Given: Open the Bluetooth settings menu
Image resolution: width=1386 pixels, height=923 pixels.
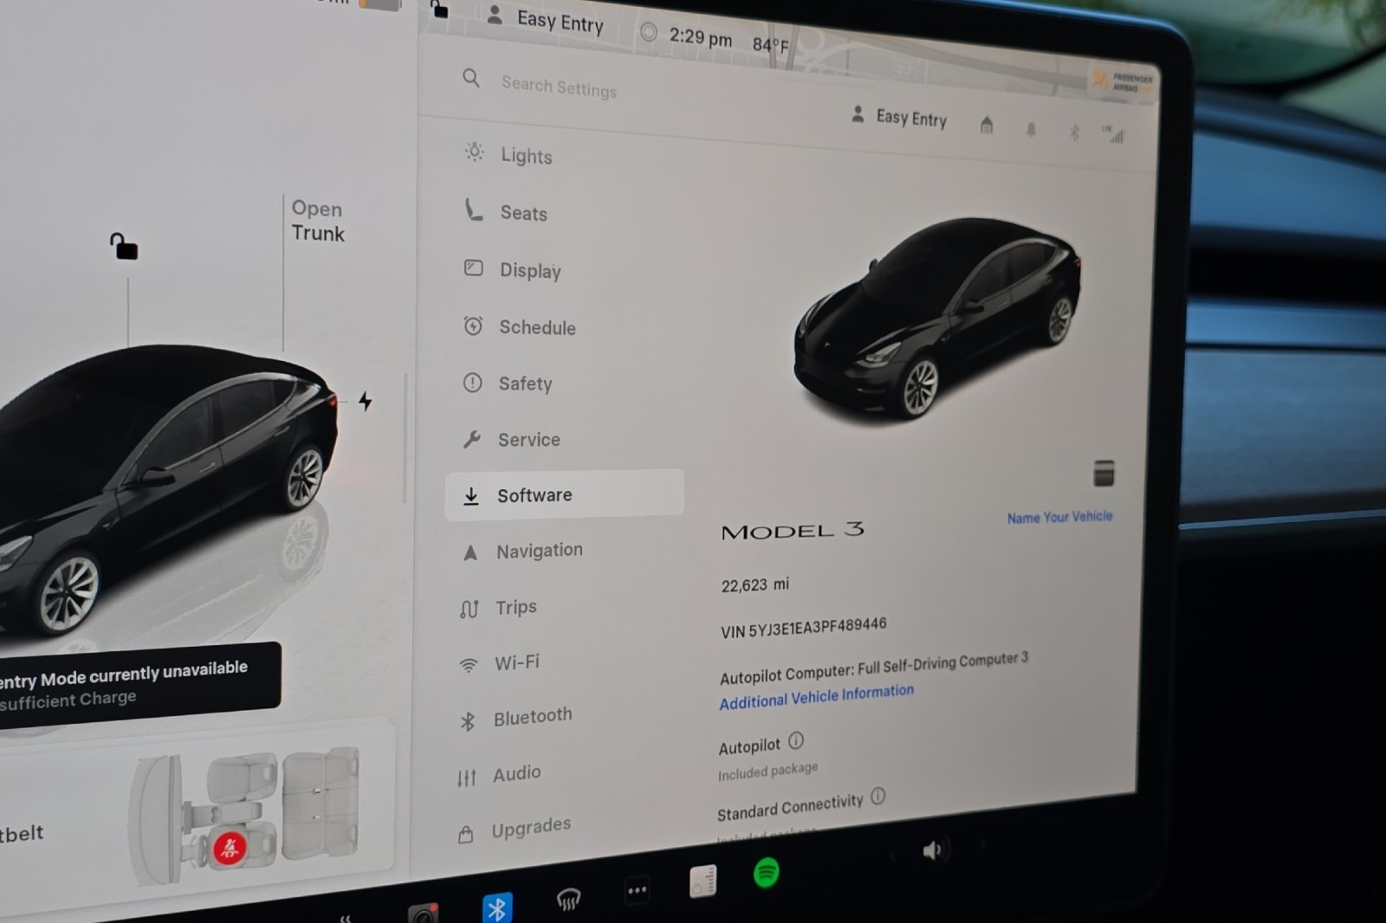Looking at the screenshot, I should click(x=516, y=717).
